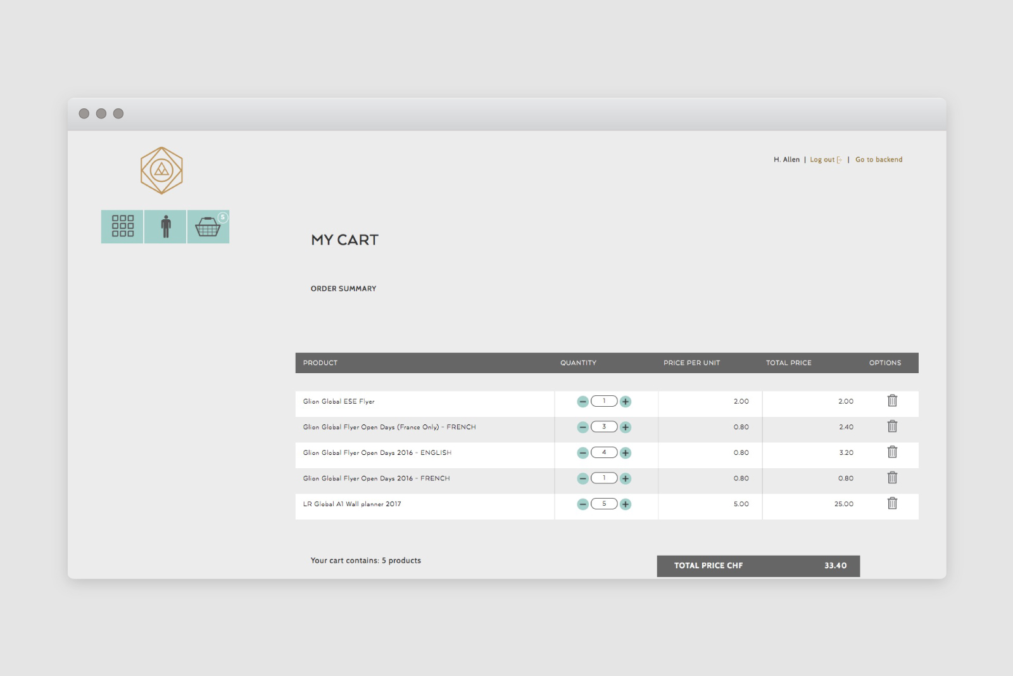The height and width of the screenshot is (676, 1013).
Task: Remove the France Only FRENCH flyer via trash
Action: coord(892,426)
